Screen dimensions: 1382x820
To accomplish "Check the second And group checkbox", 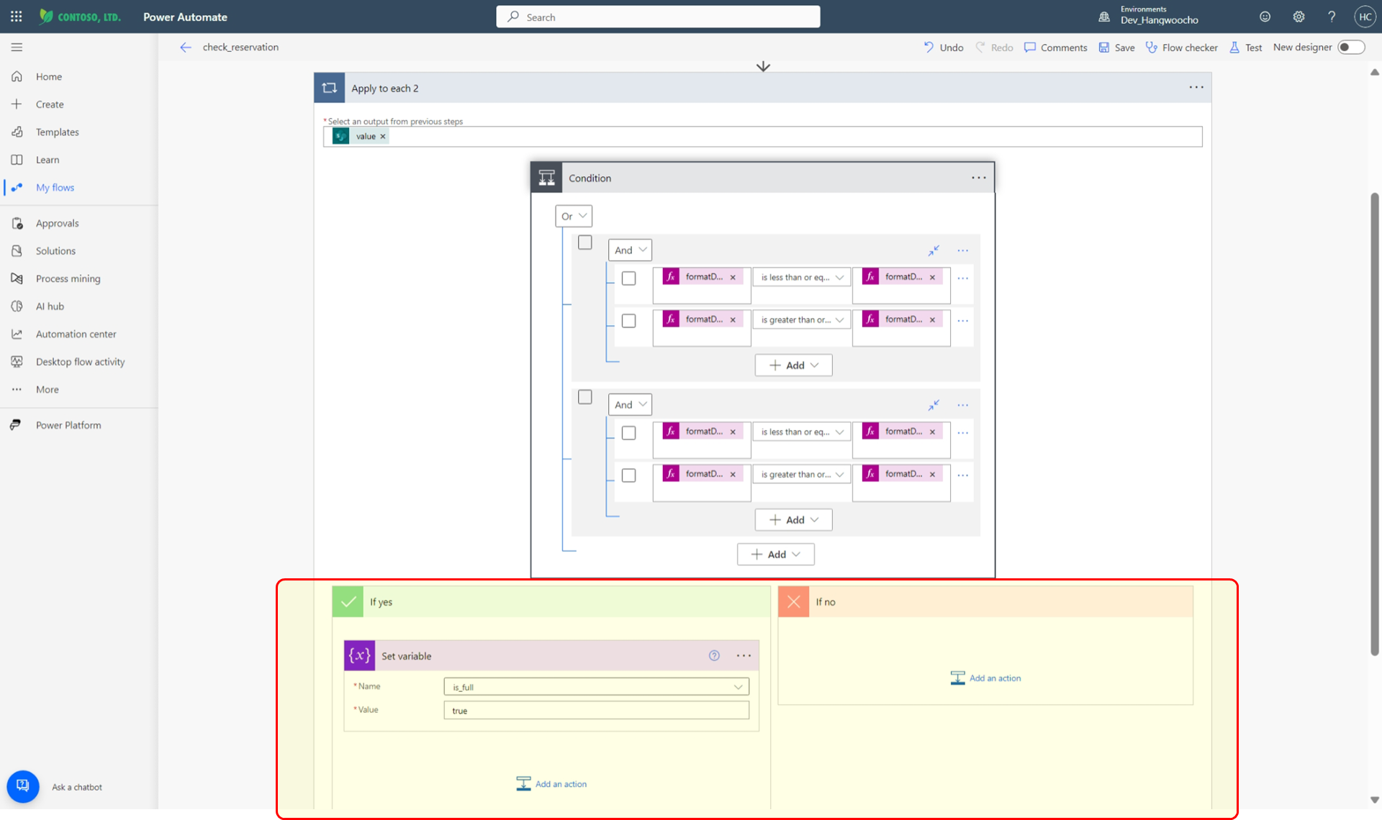I will coord(585,397).
